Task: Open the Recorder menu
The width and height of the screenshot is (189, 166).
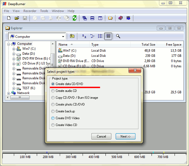Action: click(30, 11)
